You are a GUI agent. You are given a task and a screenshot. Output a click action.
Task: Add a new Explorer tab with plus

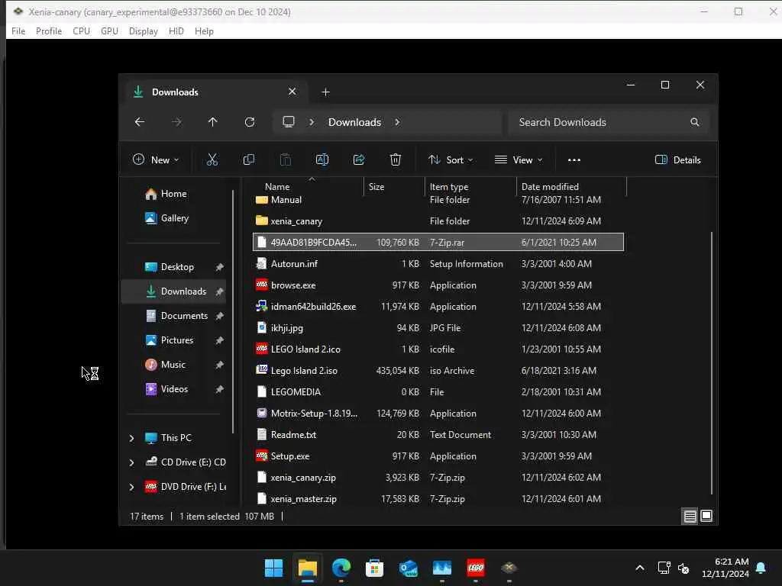coord(325,92)
